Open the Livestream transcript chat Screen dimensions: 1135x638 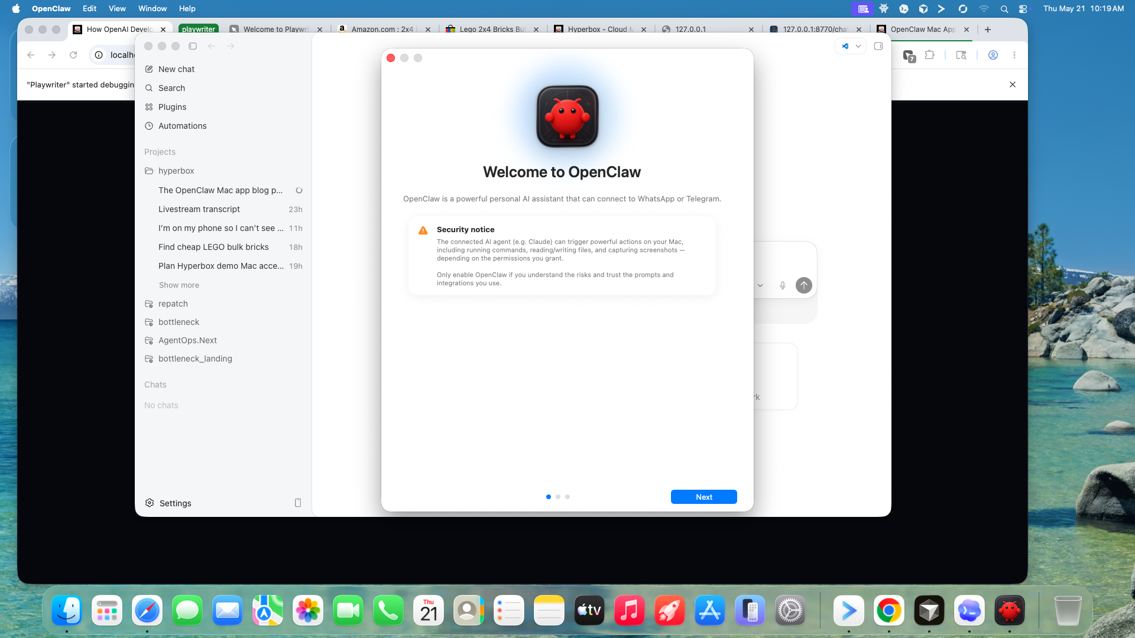click(199, 209)
